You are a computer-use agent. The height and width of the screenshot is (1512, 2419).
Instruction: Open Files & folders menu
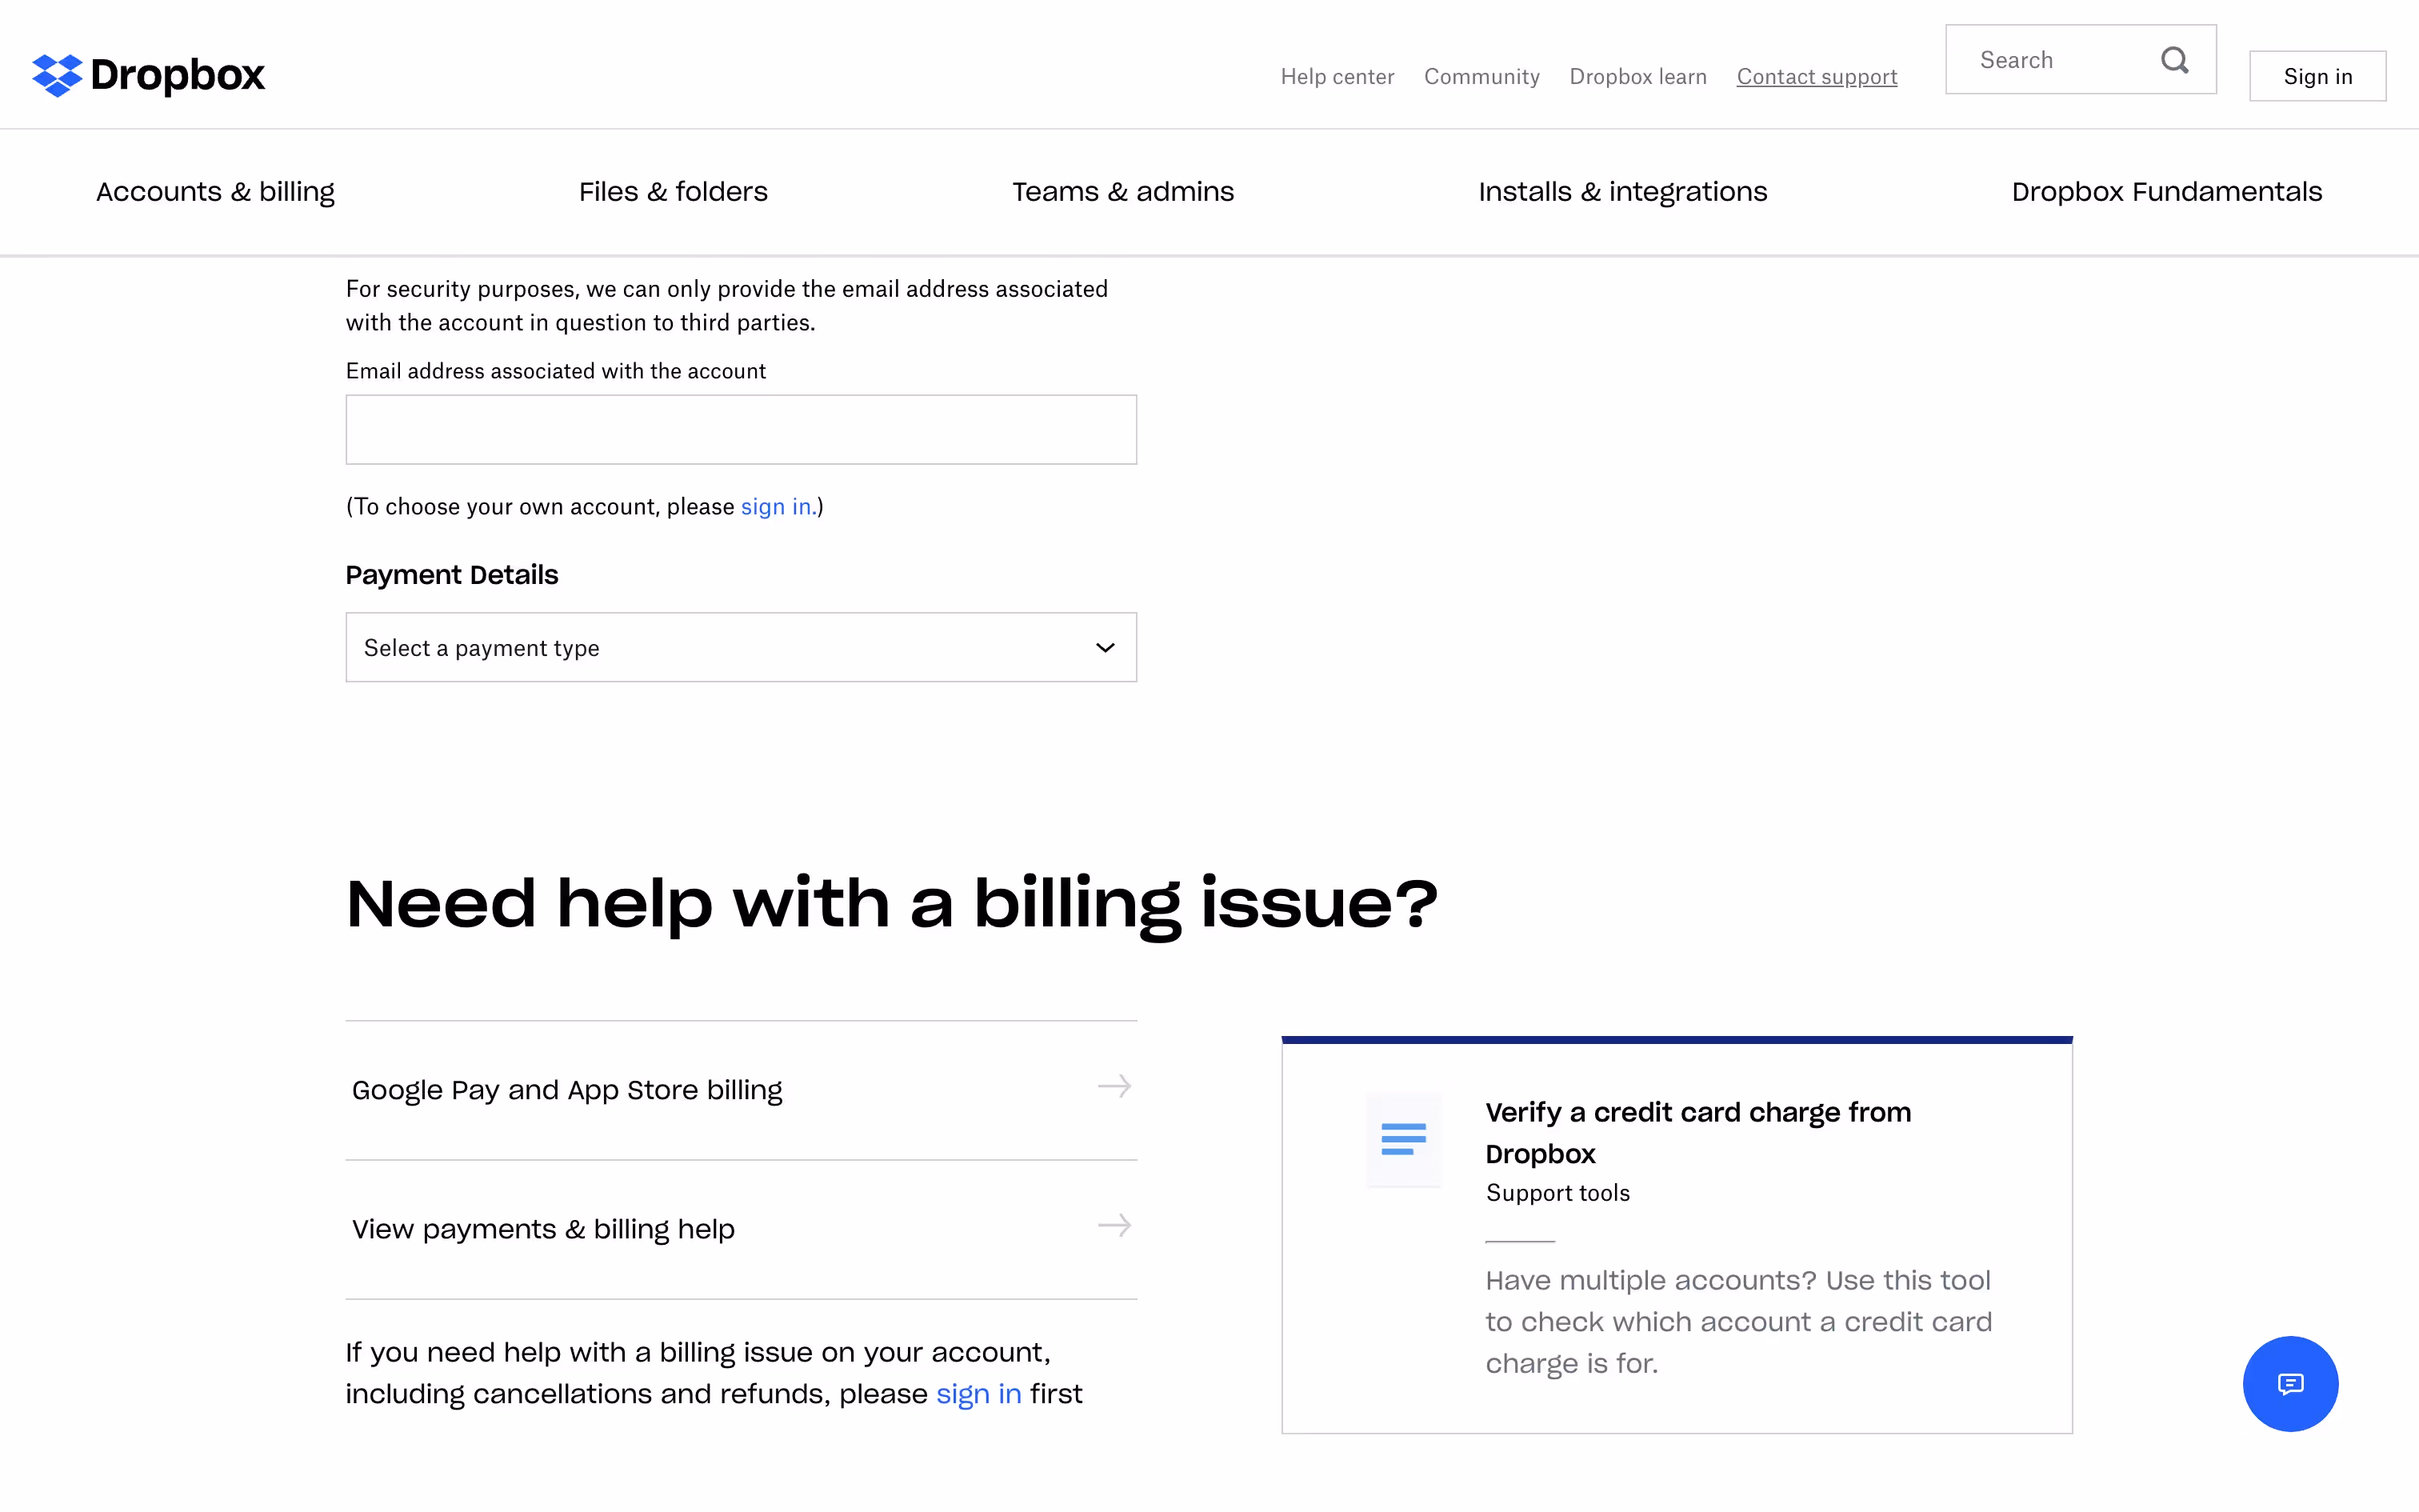[x=673, y=192]
